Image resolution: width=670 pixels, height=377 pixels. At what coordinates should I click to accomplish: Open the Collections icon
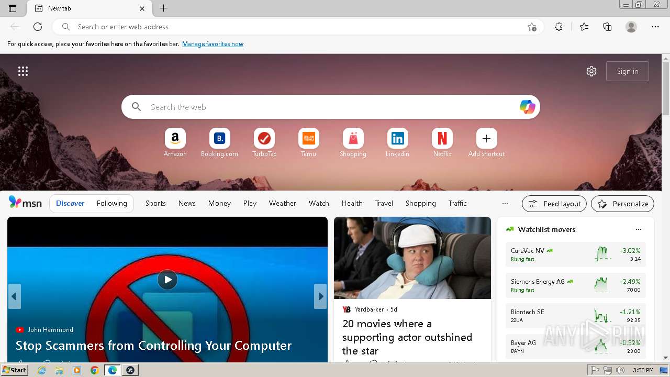(607, 27)
